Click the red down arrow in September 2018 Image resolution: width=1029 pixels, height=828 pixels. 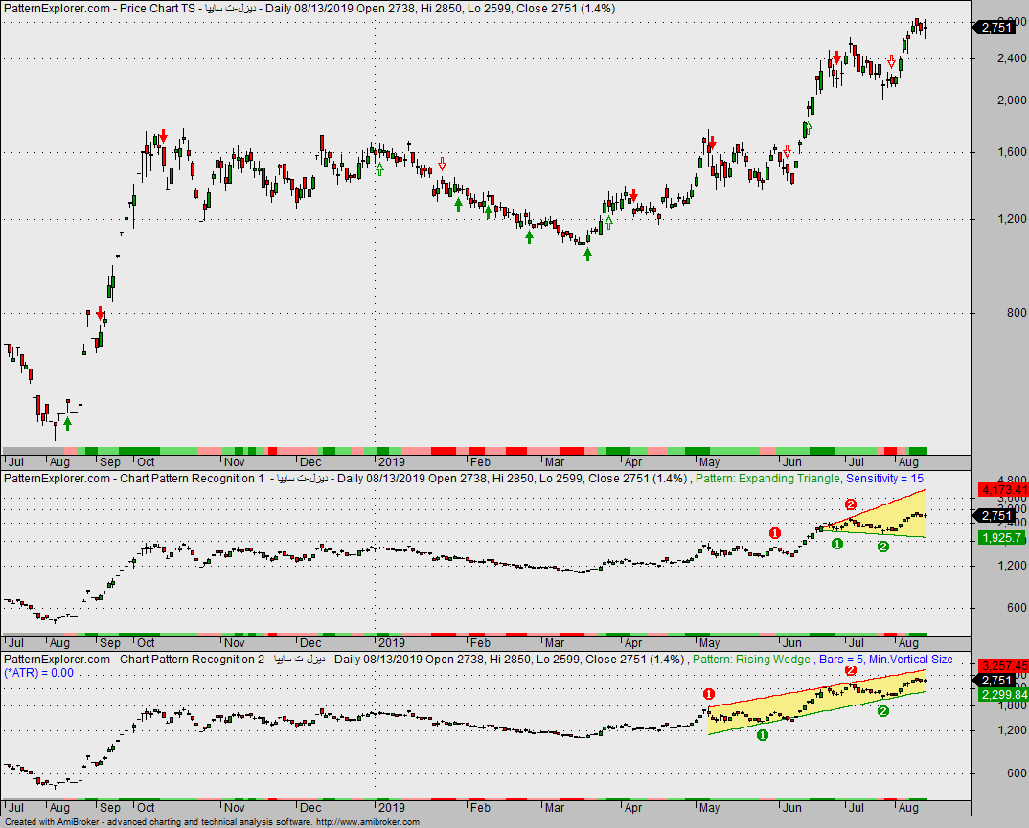[x=100, y=313]
